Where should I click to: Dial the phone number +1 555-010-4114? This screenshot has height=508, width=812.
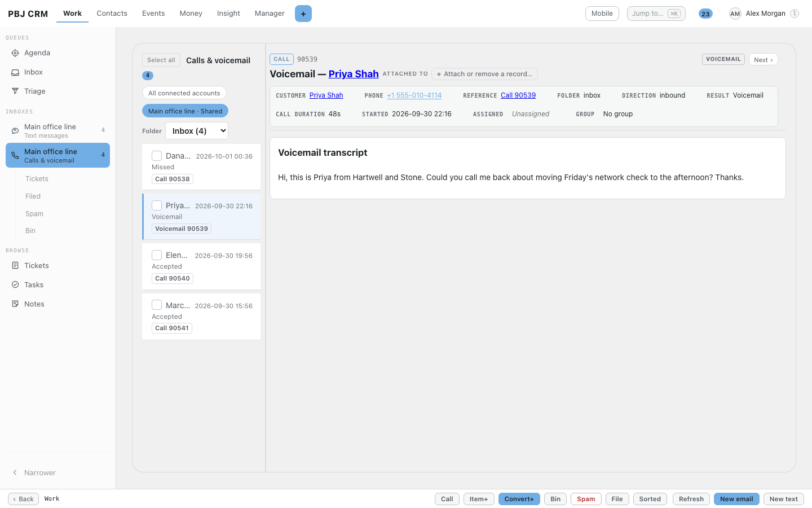point(414,95)
